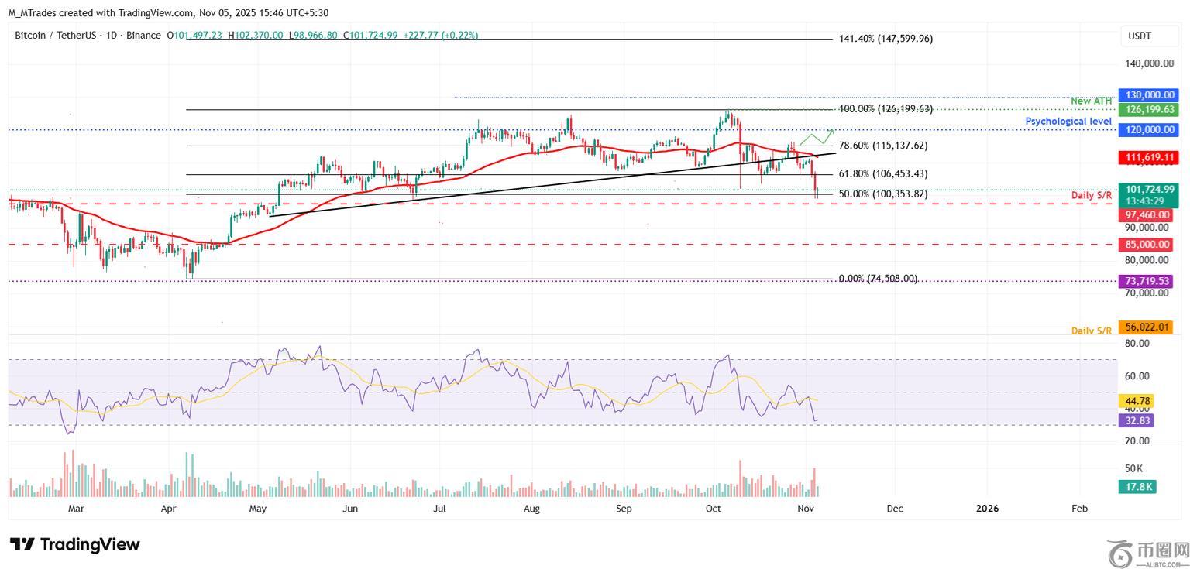Open the USDT currency selector
1190x569 pixels.
click(x=1140, y=36)
